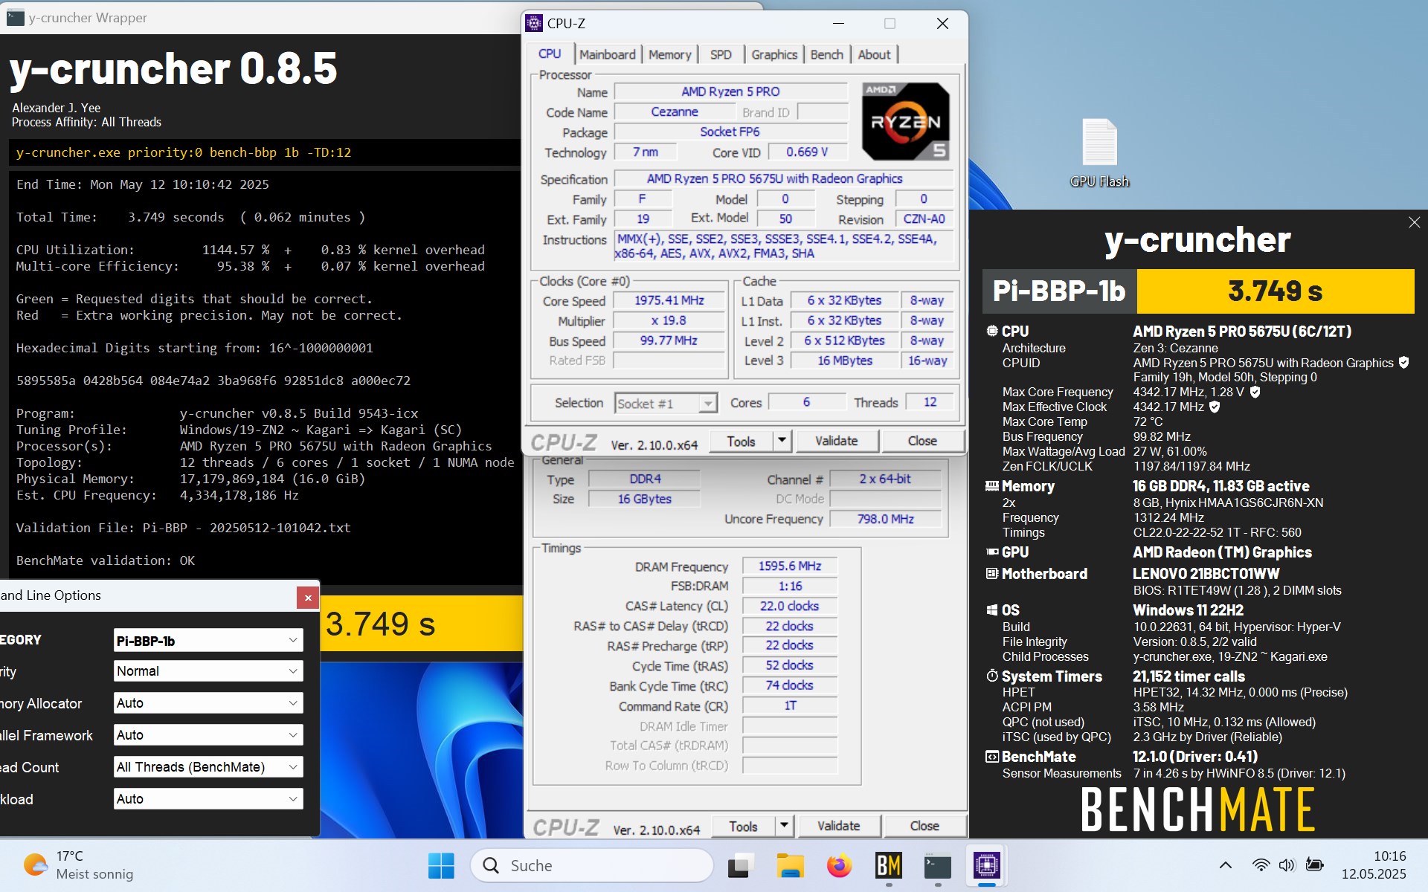
Task: Click Close in lower CPU-Z window
Action: [924, 826]
